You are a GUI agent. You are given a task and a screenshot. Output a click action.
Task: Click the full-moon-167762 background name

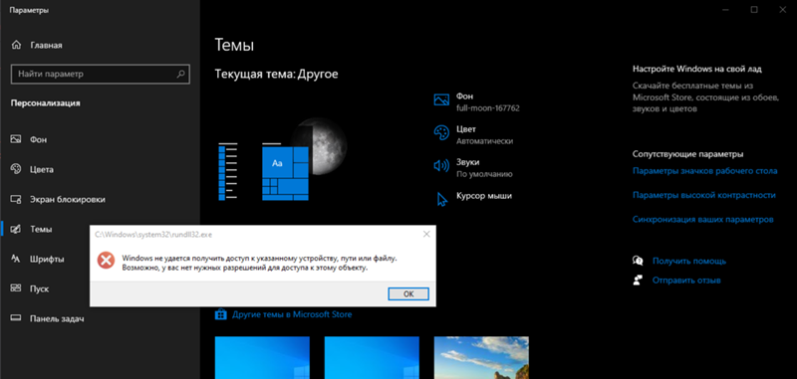pyautogui.click(x=488, y=108)
